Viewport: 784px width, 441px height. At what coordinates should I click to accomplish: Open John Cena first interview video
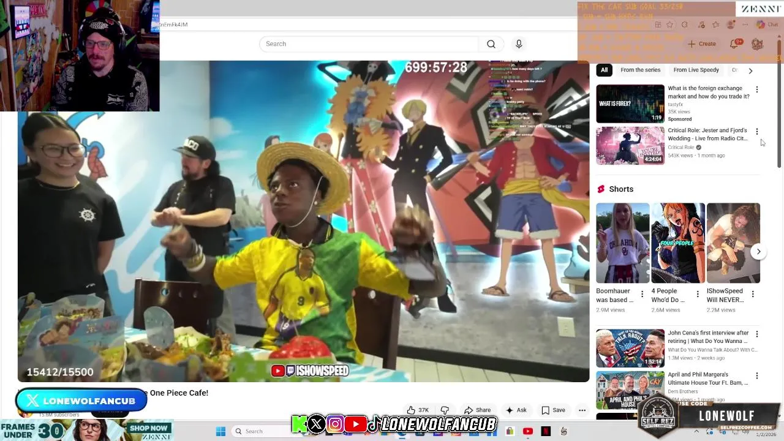(x=630, y=349)
